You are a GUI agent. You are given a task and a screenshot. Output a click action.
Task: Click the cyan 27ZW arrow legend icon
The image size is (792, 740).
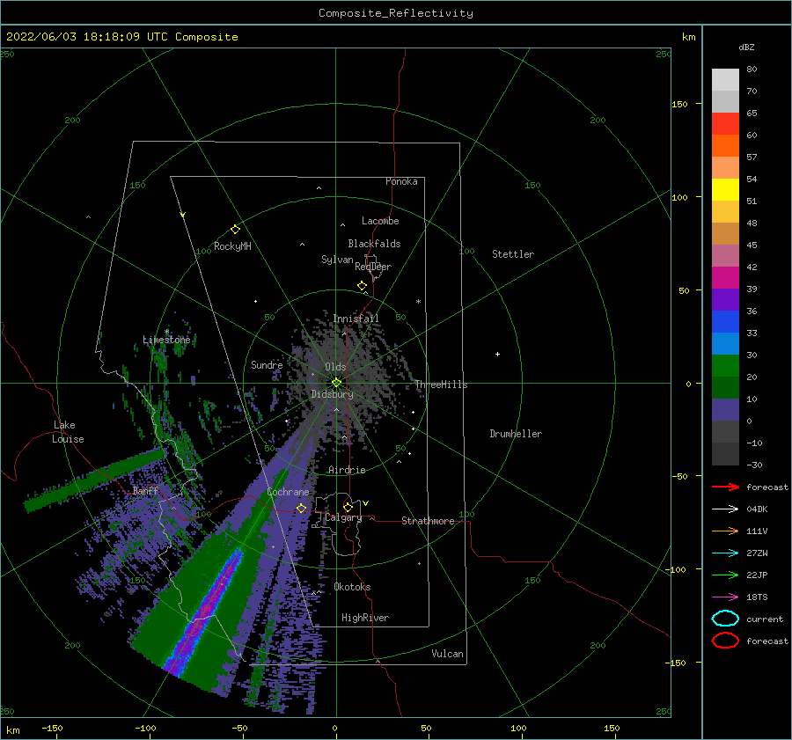725,553
